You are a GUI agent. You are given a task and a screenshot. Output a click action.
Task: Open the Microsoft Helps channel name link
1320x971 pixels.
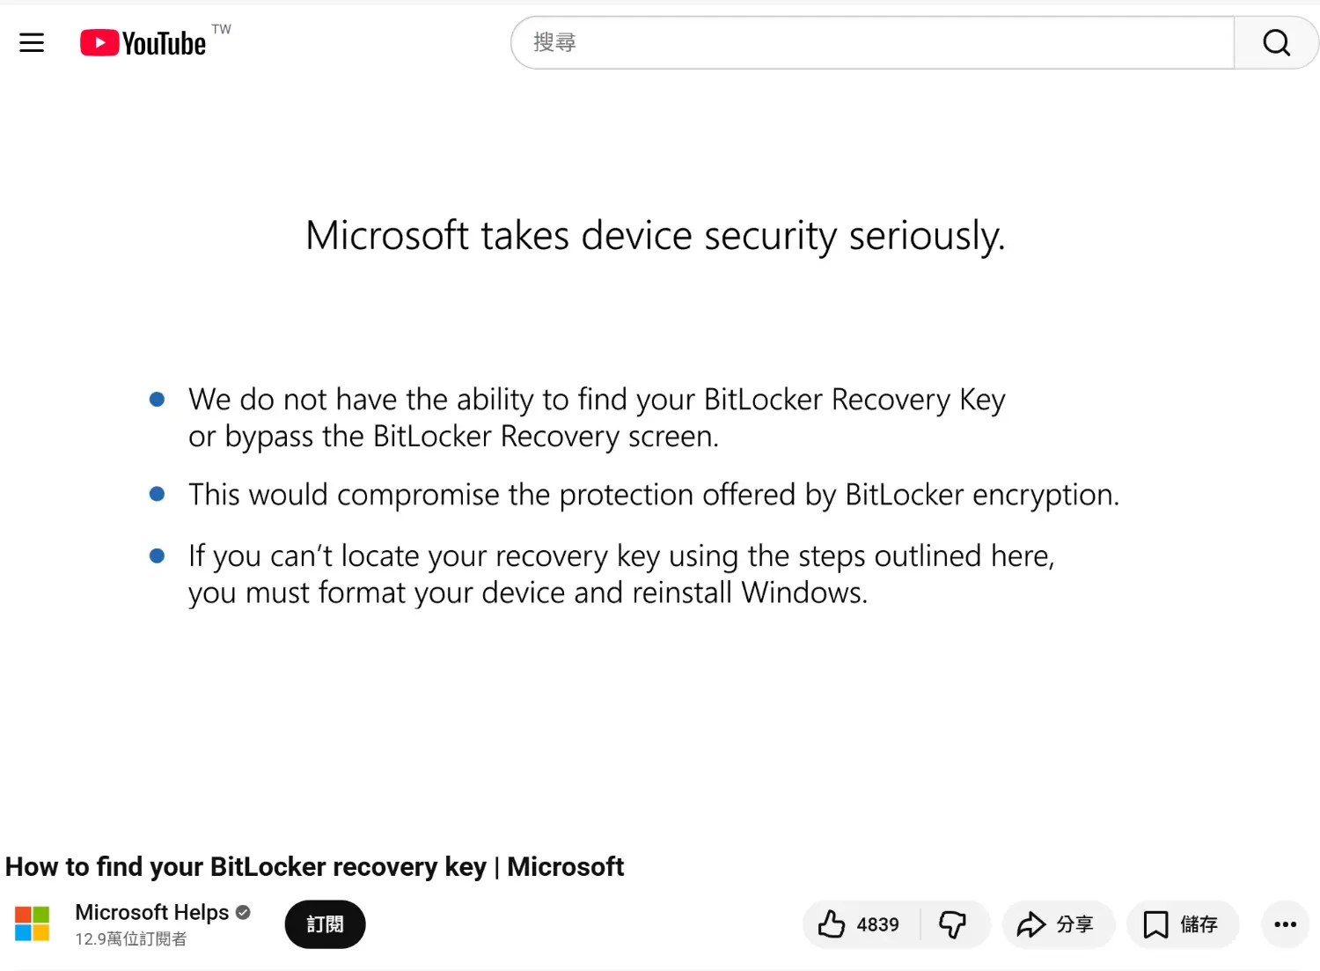click(151, 912)
